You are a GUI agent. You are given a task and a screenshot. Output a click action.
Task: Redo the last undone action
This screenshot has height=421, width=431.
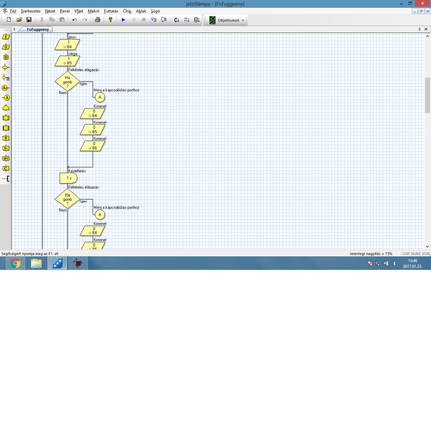[85, 20]
